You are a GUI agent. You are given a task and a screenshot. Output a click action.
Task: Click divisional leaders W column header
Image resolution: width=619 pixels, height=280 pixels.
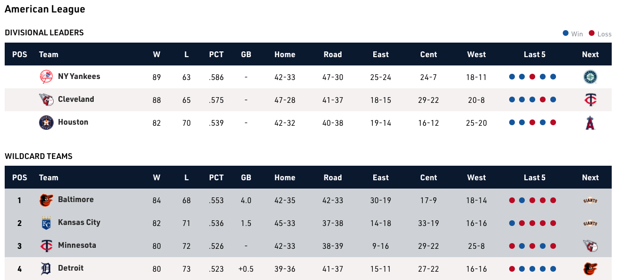pos(157,55)
